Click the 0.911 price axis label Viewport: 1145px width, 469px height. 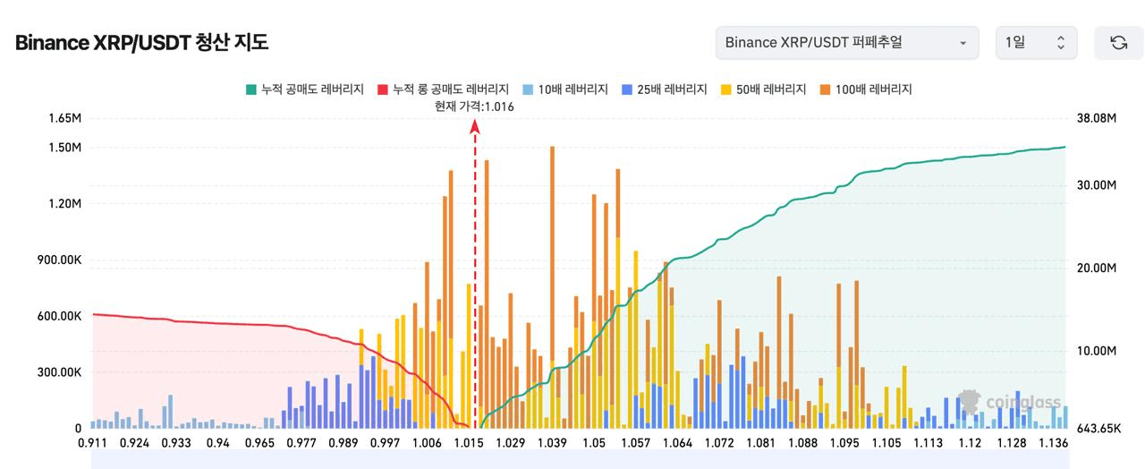93,442
